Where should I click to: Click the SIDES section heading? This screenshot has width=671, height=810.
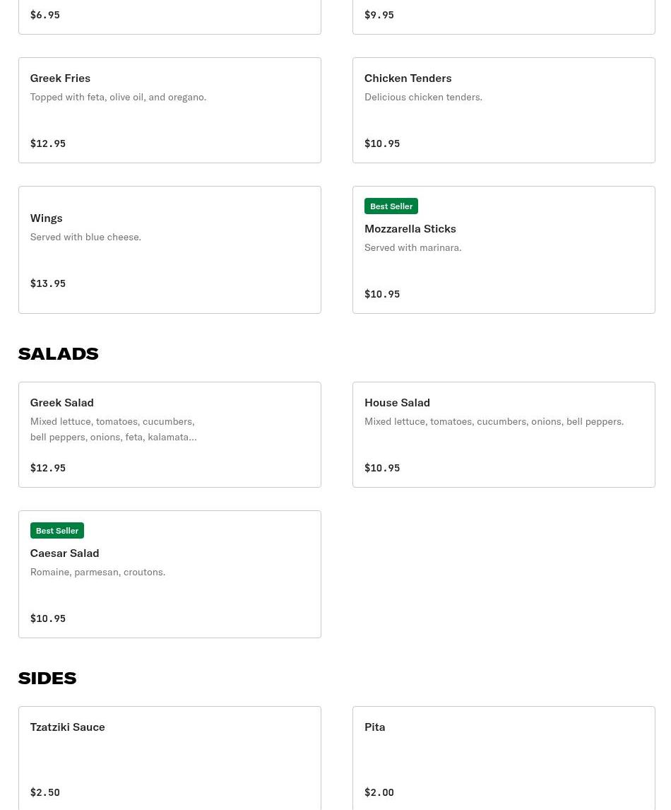(x=47, y=678)
